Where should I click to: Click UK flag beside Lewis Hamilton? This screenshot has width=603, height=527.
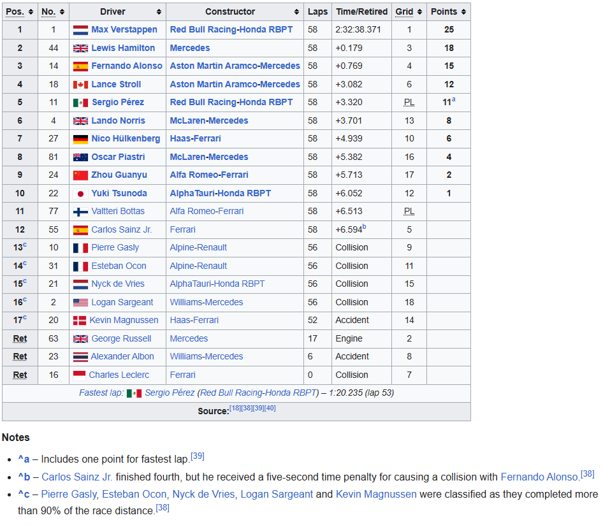(x=80, y=48)
